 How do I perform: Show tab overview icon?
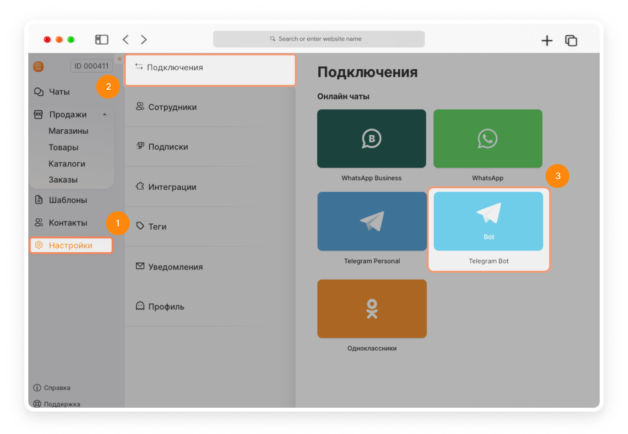[x=571, y=40]
